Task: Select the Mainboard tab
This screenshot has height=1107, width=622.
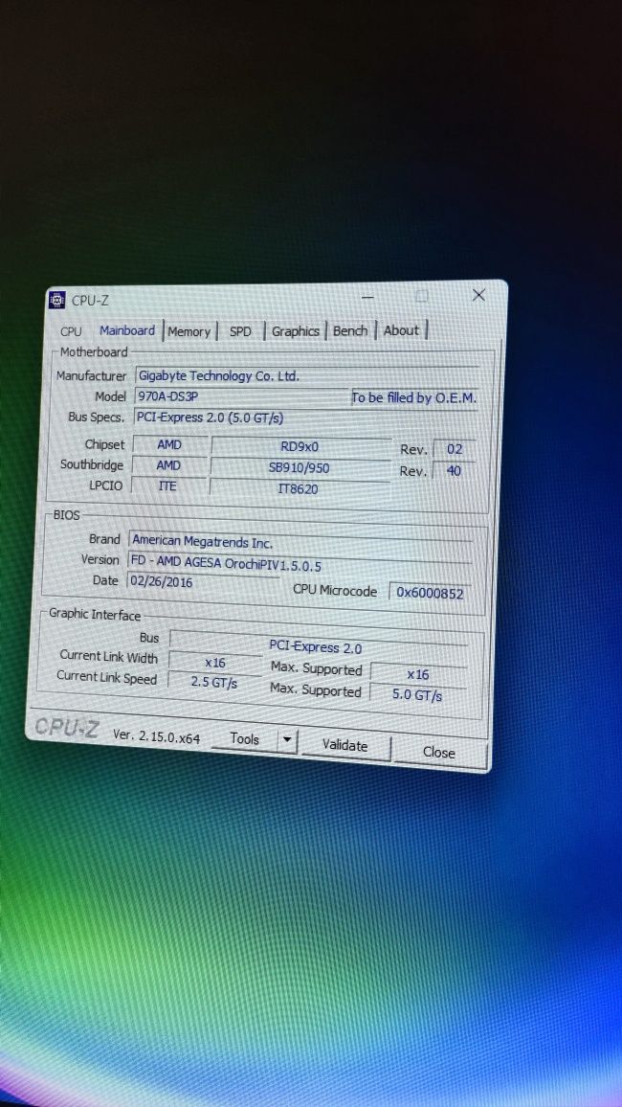Action: tap(127, 330)
